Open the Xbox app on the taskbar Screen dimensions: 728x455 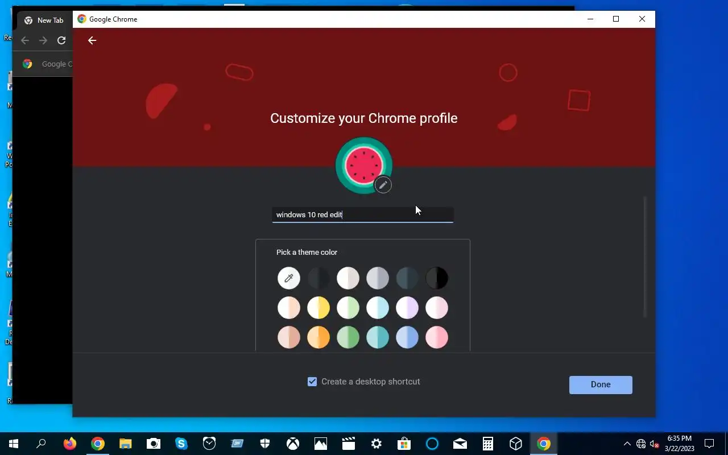point(293,444)
